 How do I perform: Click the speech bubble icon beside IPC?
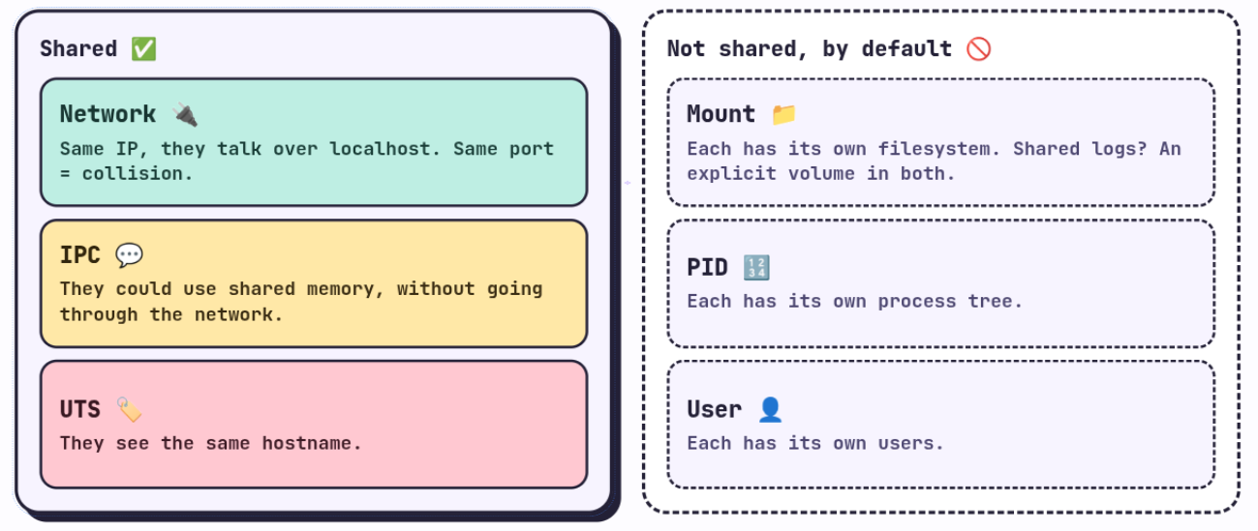point(129,255)
